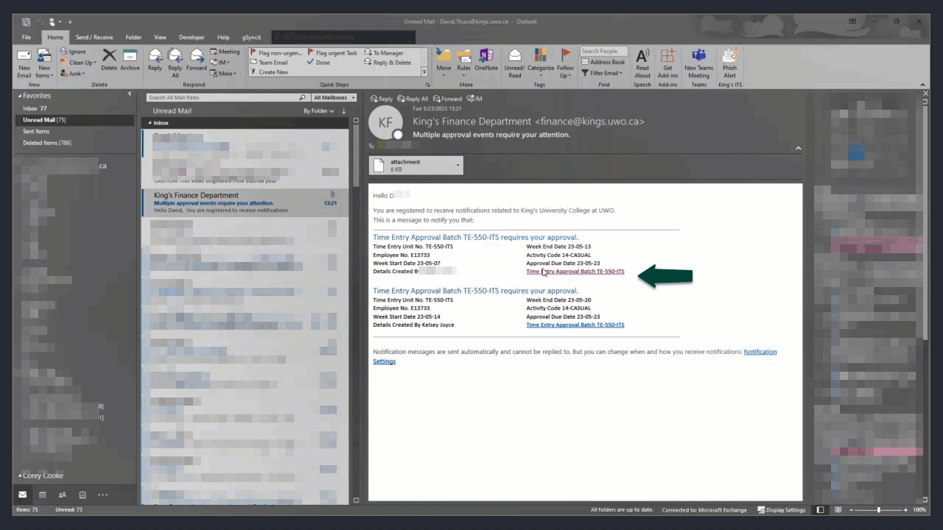
Task: Select Inbox under Favorites
Action: point(35,108)
